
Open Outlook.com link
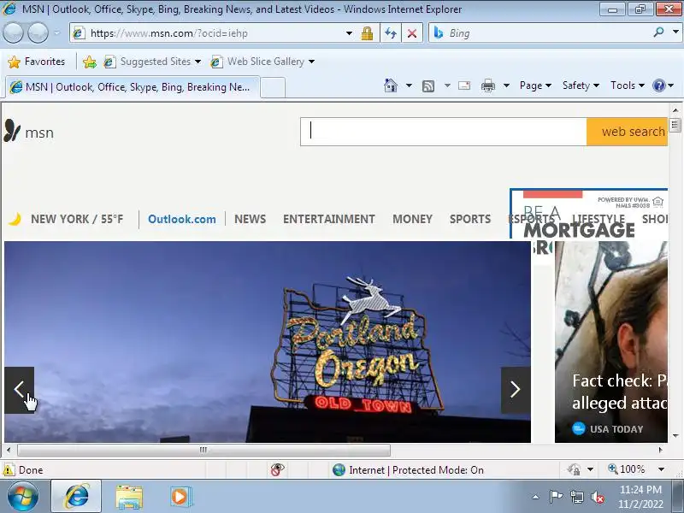(182, 219)
